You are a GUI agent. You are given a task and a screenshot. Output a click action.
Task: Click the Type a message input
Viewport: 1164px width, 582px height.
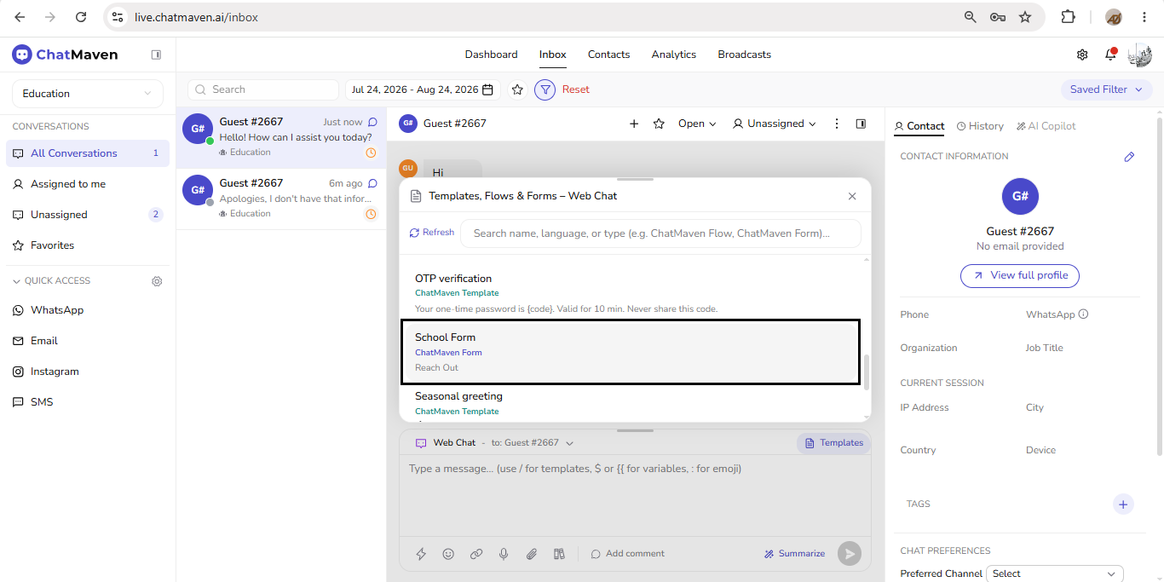click(x=635, y=494)
